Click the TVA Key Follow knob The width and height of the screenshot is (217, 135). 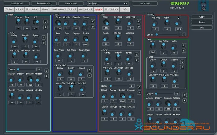pos(164,46)
